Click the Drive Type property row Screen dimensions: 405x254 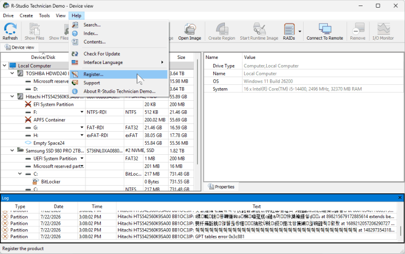click(x=304, y=66)
